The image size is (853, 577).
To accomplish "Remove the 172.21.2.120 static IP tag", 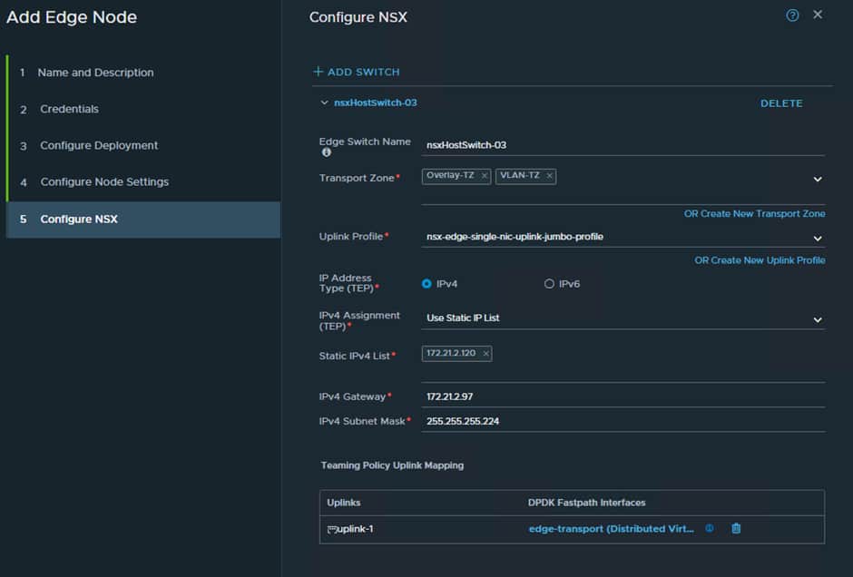I will point(485,354).
